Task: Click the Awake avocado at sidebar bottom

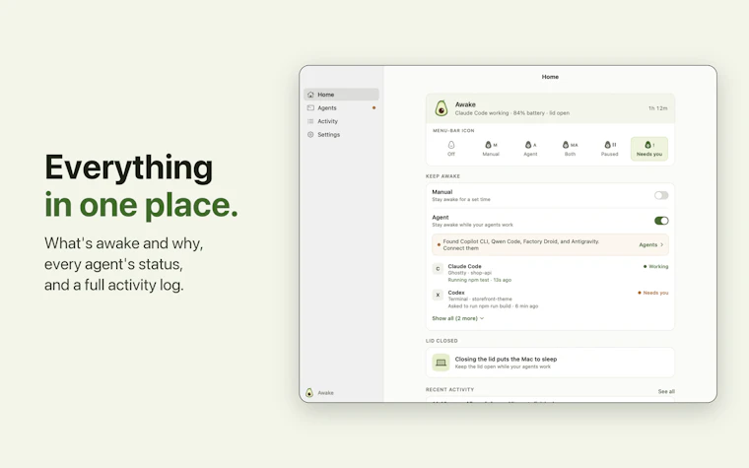Action: click(x=309, y=392)
